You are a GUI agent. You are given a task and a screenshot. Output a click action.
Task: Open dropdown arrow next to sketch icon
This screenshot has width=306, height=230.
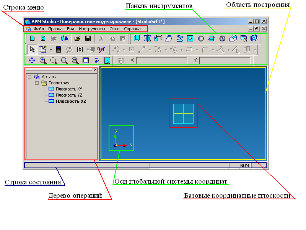51,50
